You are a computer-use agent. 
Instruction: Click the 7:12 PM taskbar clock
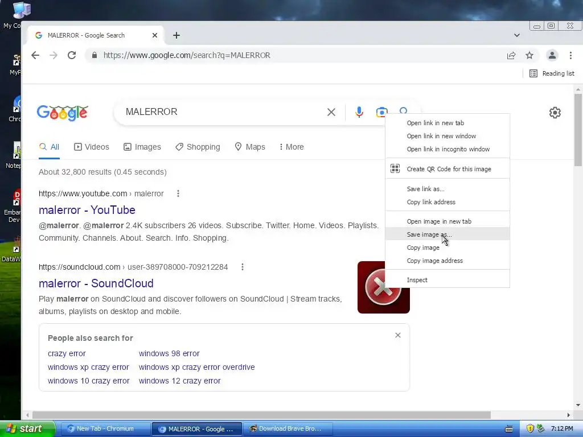562,429
